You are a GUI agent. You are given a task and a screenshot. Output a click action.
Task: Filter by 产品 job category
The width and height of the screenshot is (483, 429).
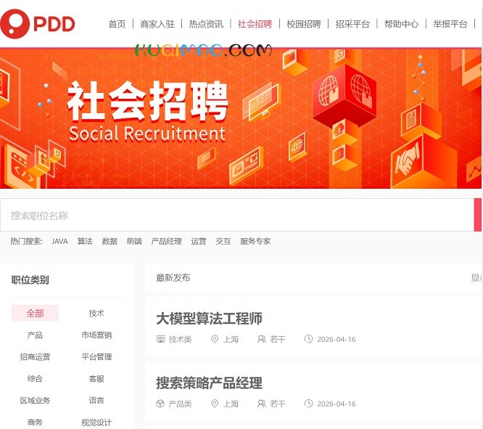[x=35, y=335]
